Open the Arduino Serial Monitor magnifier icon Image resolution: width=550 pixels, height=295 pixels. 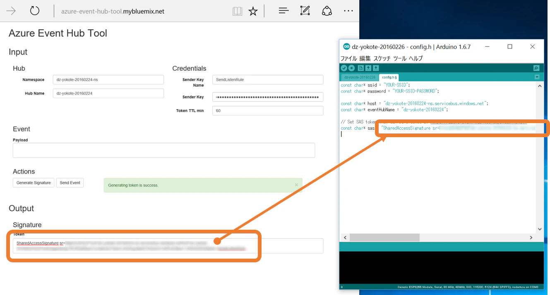tap(536, 68)
